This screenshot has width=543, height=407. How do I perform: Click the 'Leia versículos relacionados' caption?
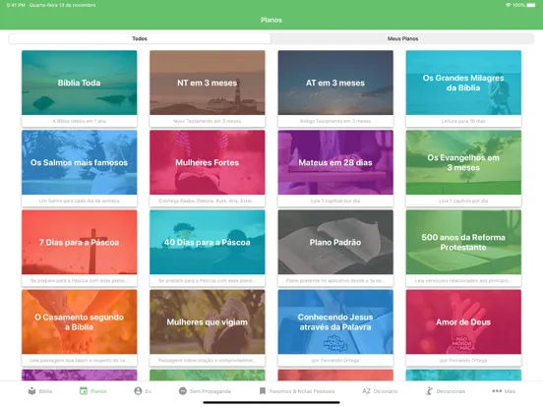tap(463, 281)
